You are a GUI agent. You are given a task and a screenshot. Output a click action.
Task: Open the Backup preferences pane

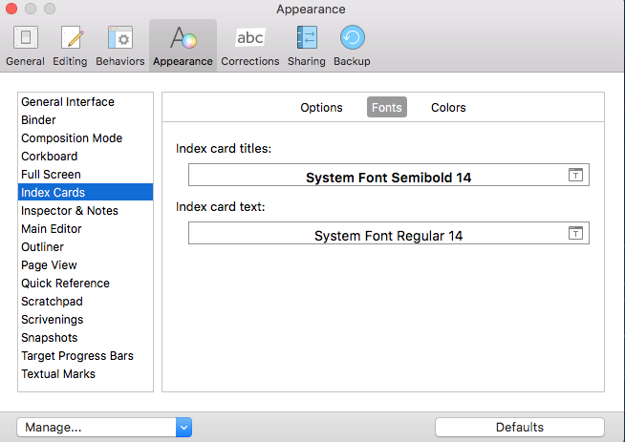click(x=352, y=46)
